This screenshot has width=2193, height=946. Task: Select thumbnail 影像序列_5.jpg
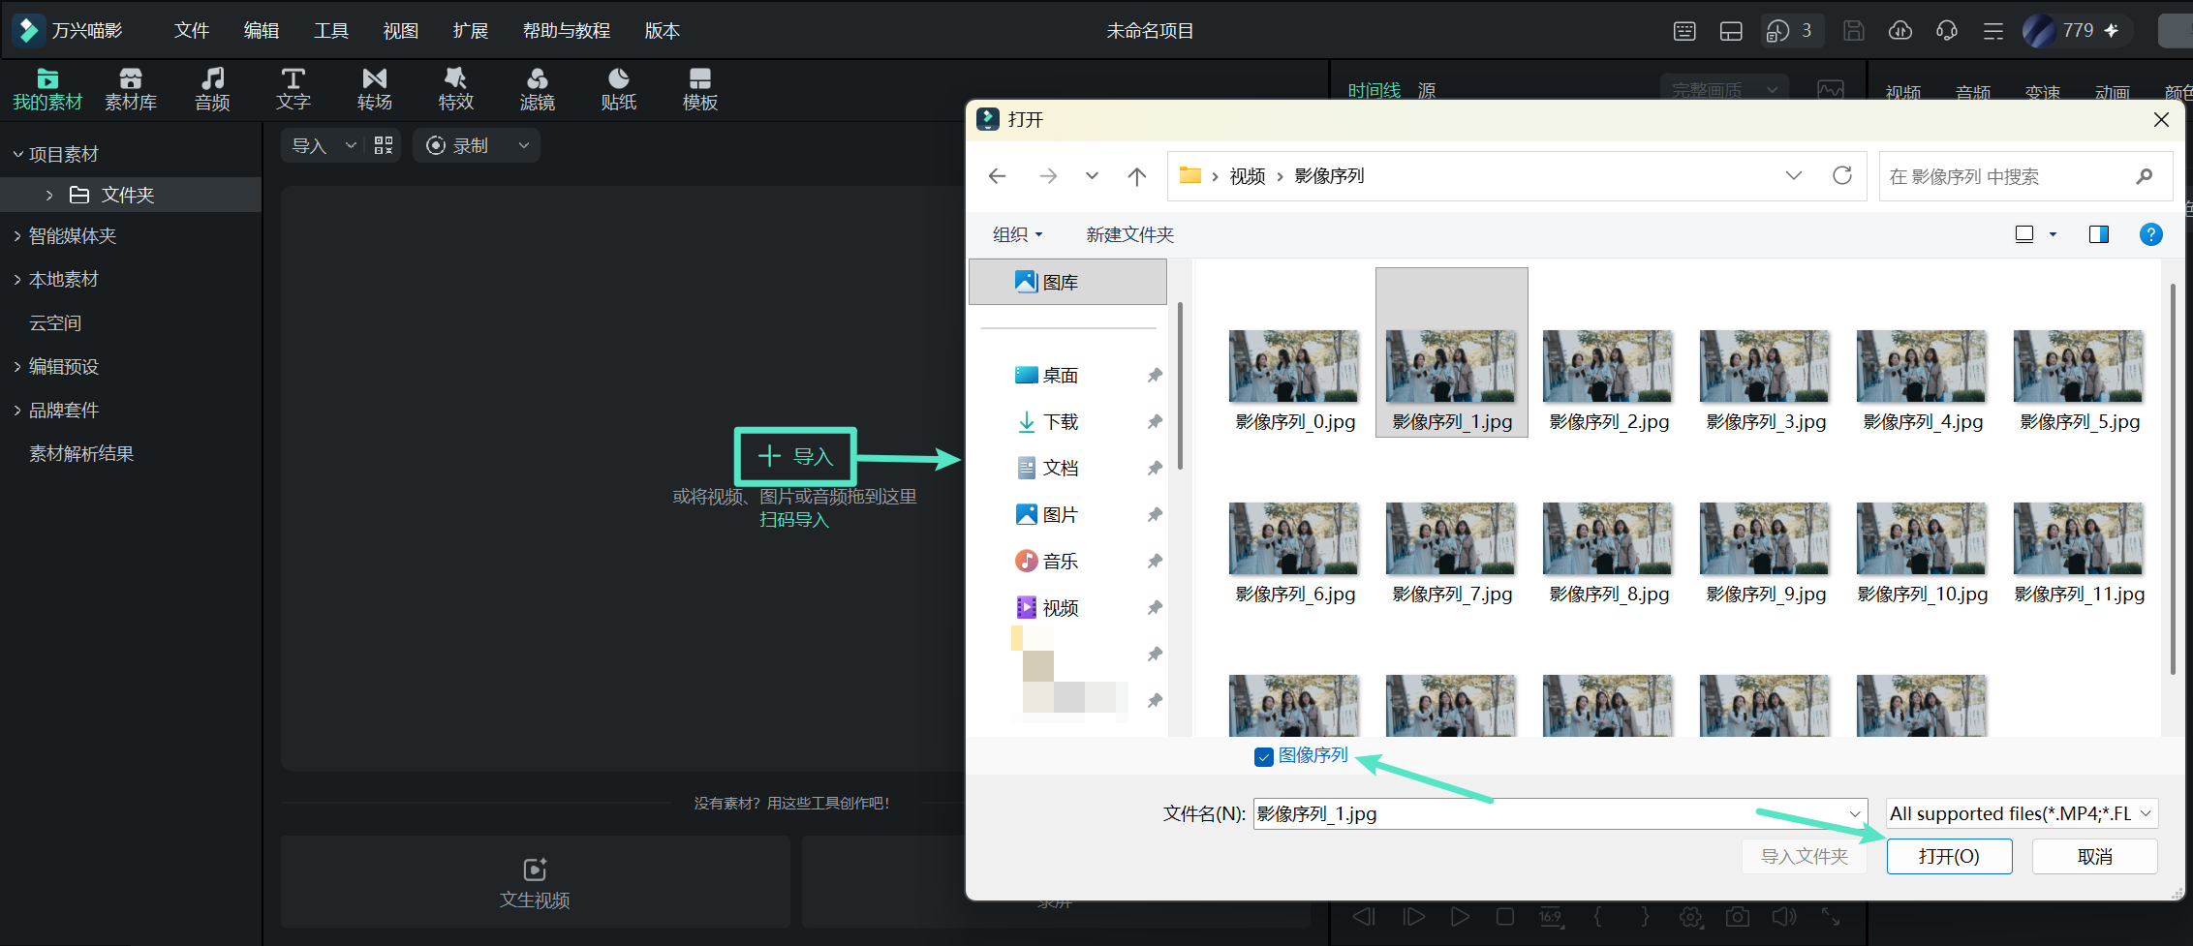tap(2080, 380)
